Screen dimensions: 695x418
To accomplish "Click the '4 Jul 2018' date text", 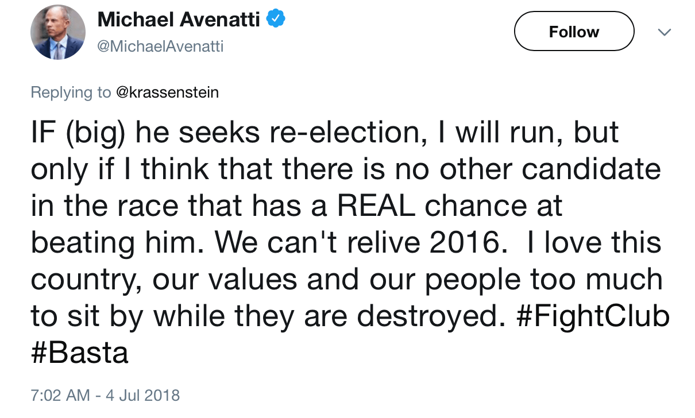I will 142,395.
